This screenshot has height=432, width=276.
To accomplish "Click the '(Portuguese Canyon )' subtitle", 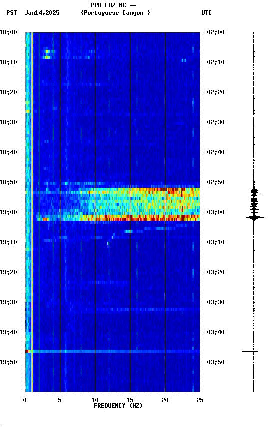I will (115, 13).
